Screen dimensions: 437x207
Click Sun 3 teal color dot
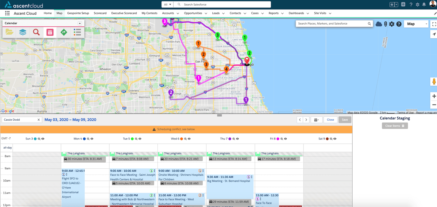coord(35,139)
